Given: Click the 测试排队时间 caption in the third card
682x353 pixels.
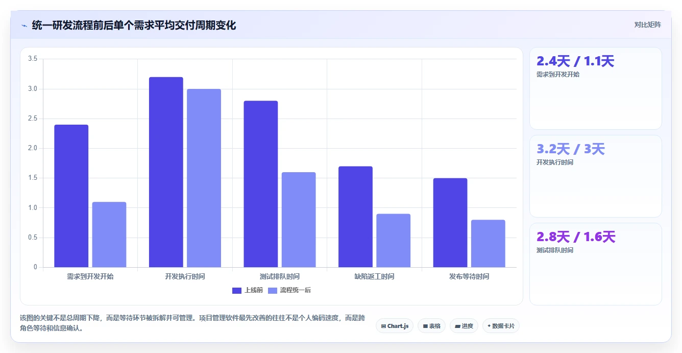Looking at the screenshot, I should (x=555, y=250).
